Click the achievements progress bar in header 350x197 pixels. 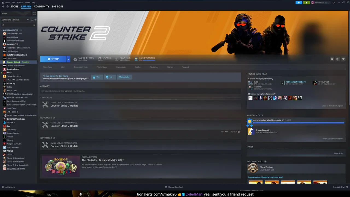pyautogui.click(x=149, y=60)
